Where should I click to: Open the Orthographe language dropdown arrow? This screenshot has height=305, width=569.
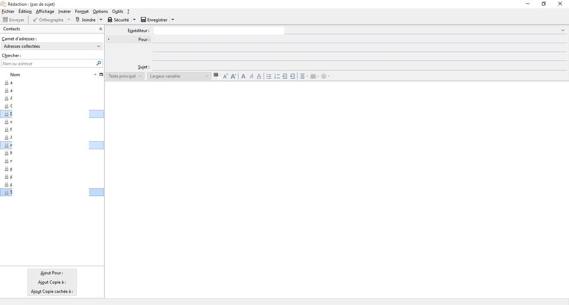pos(68,20)
